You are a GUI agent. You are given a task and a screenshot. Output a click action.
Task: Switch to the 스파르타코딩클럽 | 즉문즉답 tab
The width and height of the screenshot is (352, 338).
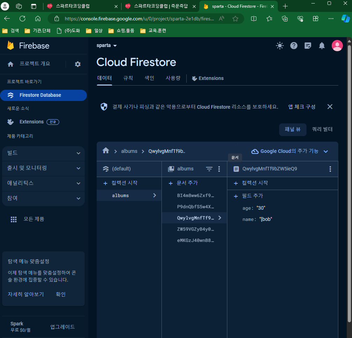click(x=160, y=6)
